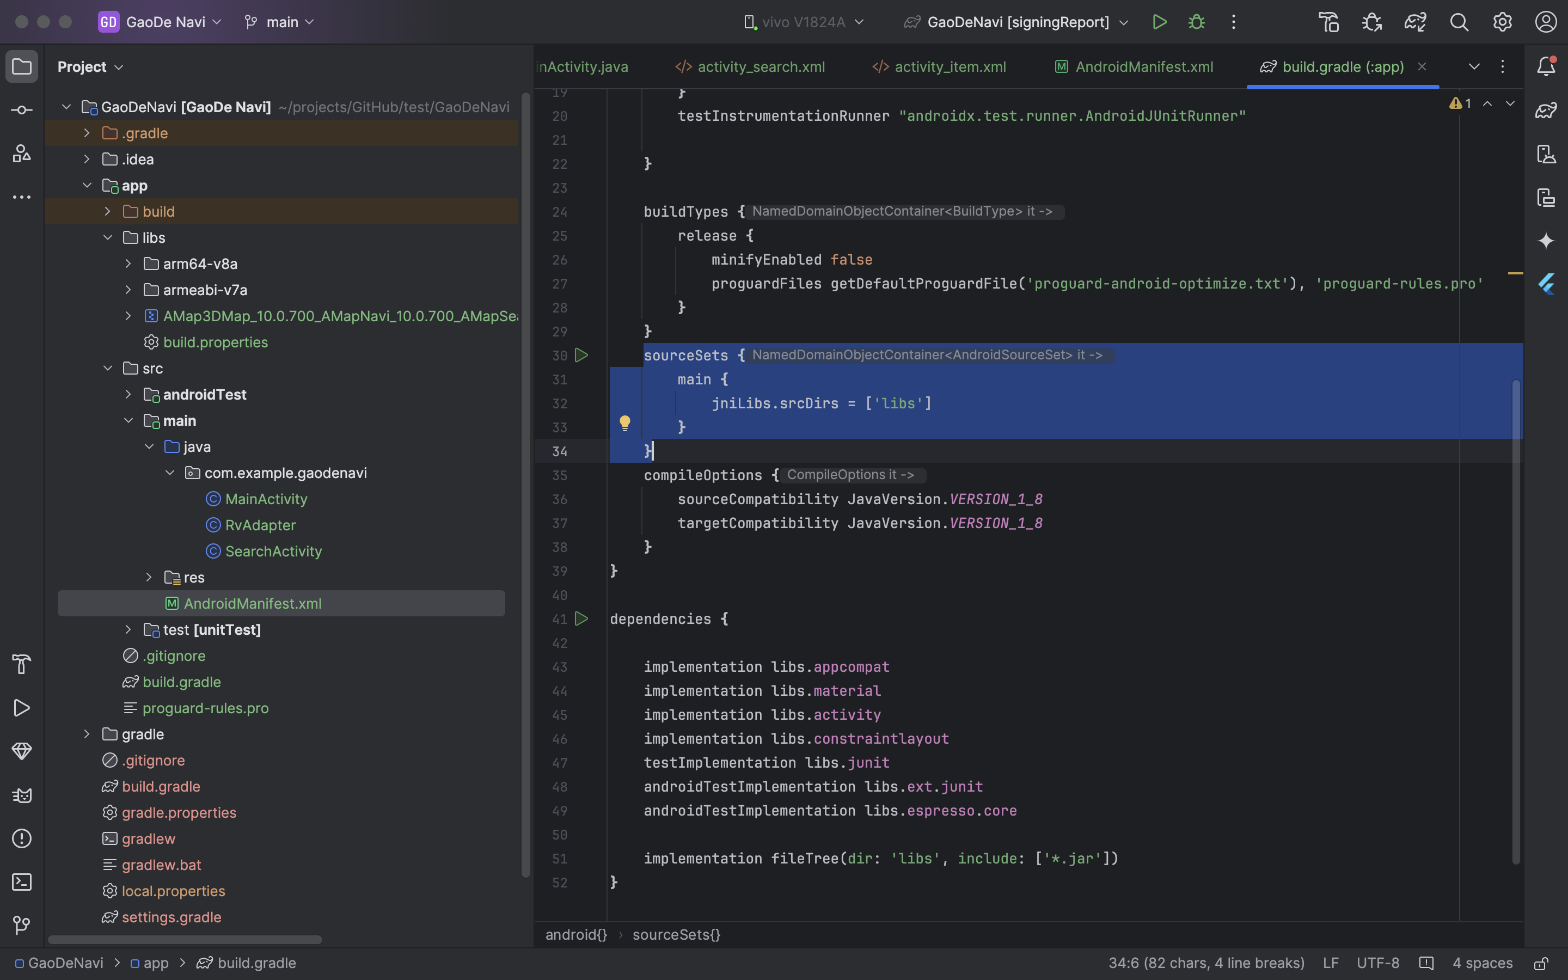Viewport: 1568px width, 980px height.
Task: Select MainActivity class in tree
Action: click(266, 499)
